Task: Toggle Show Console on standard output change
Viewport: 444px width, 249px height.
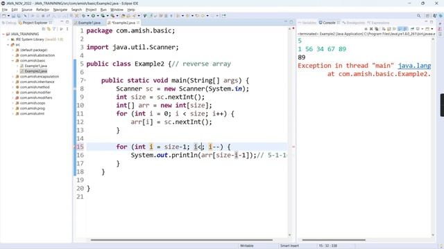Action: point(400,29)
